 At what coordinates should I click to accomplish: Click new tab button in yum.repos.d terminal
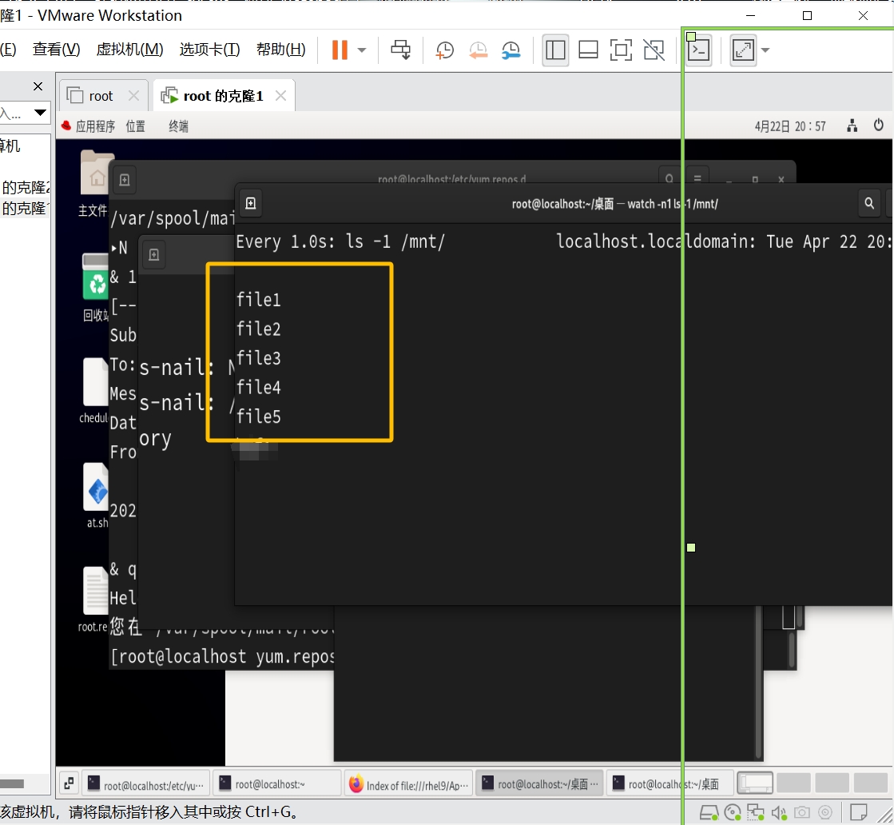125,181
